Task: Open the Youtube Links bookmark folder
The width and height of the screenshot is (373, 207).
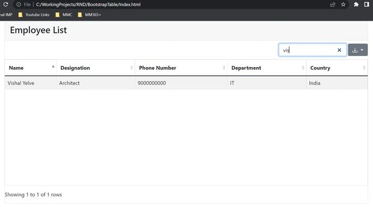Action: tap(34, 15)
